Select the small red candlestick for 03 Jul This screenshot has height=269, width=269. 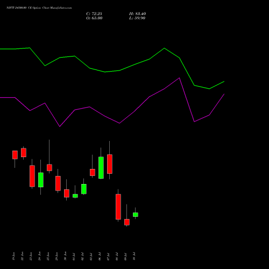(93, 172)
